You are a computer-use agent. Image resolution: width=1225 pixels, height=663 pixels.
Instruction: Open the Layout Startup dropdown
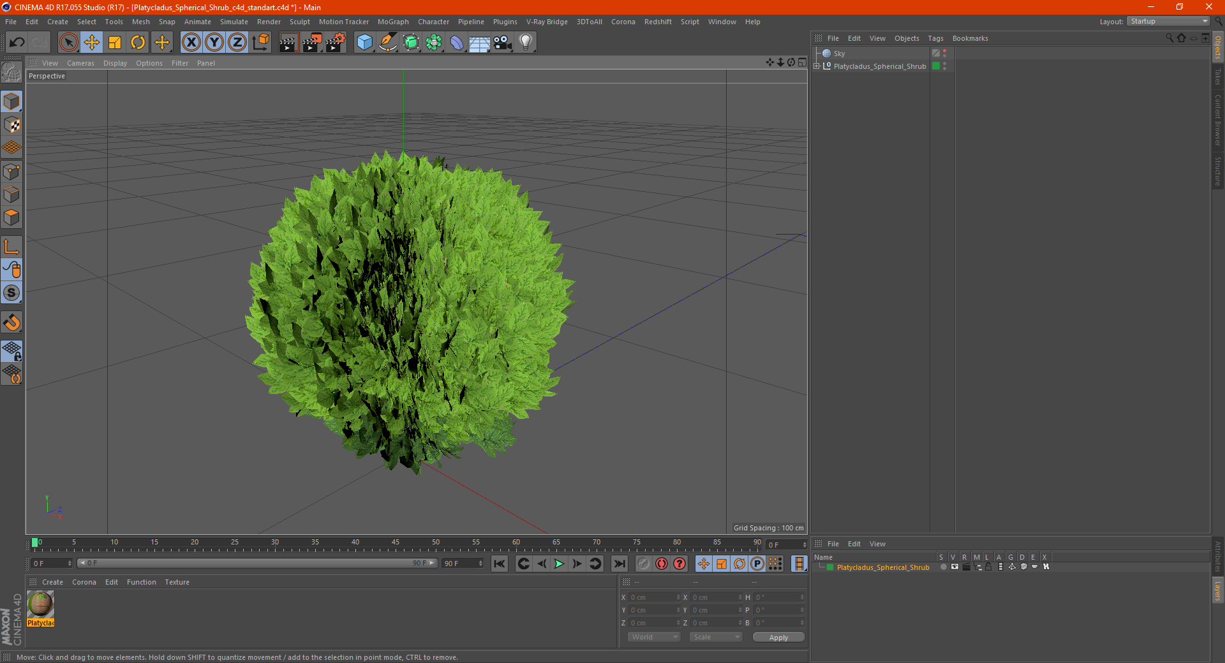[1168, 21]
